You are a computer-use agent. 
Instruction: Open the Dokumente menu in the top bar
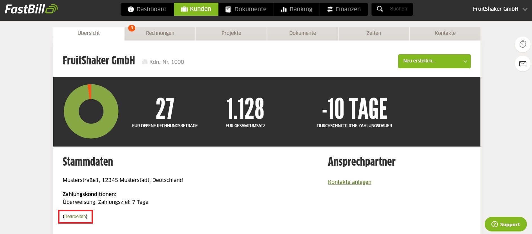point(246,9)
